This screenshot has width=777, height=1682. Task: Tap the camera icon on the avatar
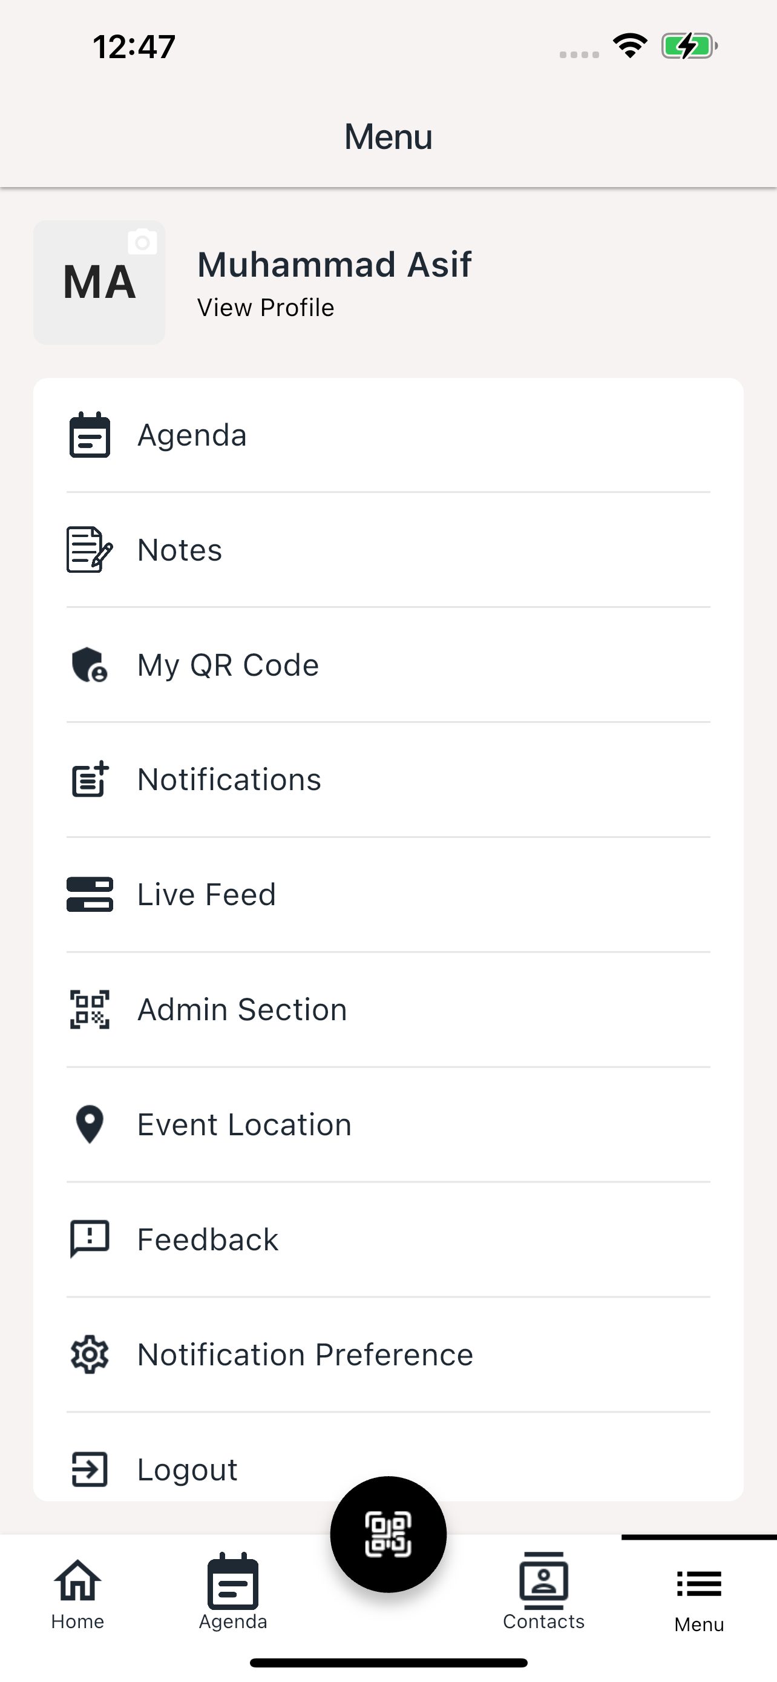pos(142,242)
